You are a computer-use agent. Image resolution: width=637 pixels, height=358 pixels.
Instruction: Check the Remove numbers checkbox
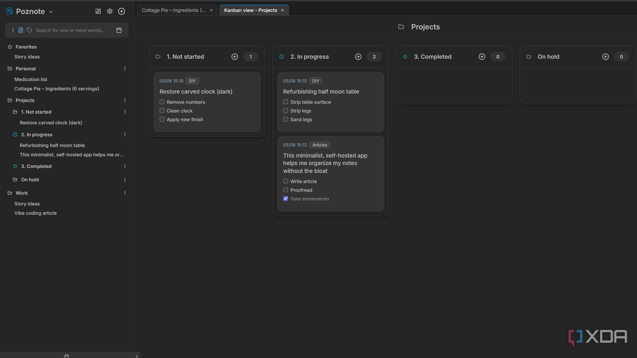(162, 102)
